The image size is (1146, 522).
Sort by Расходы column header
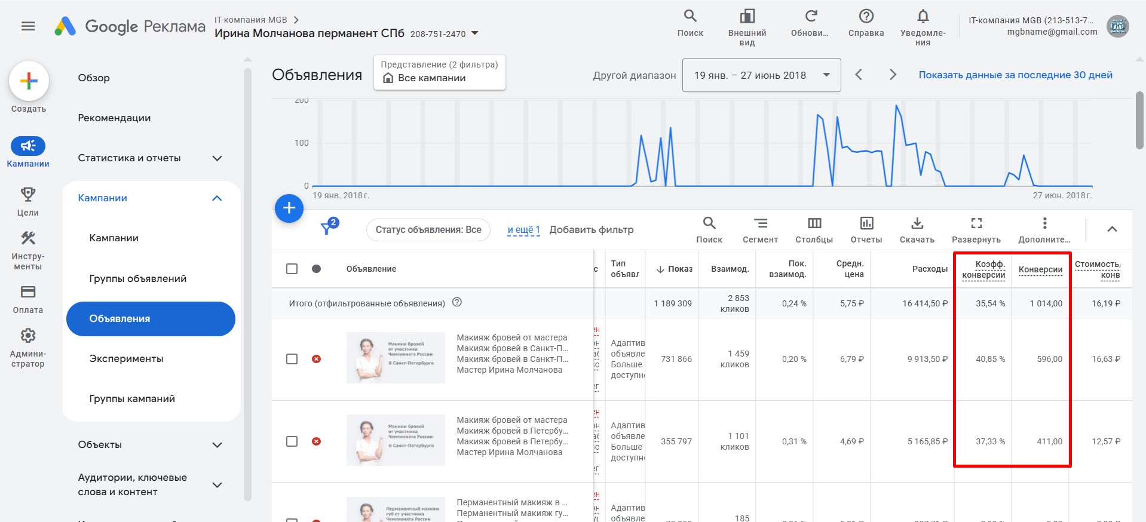pos(930,269)
